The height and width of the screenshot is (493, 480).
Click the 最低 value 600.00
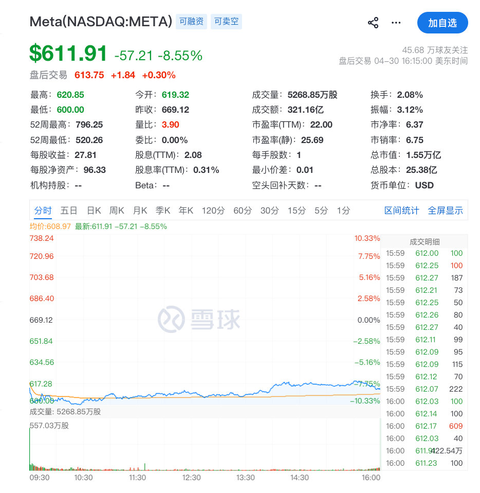pos(70,110)
